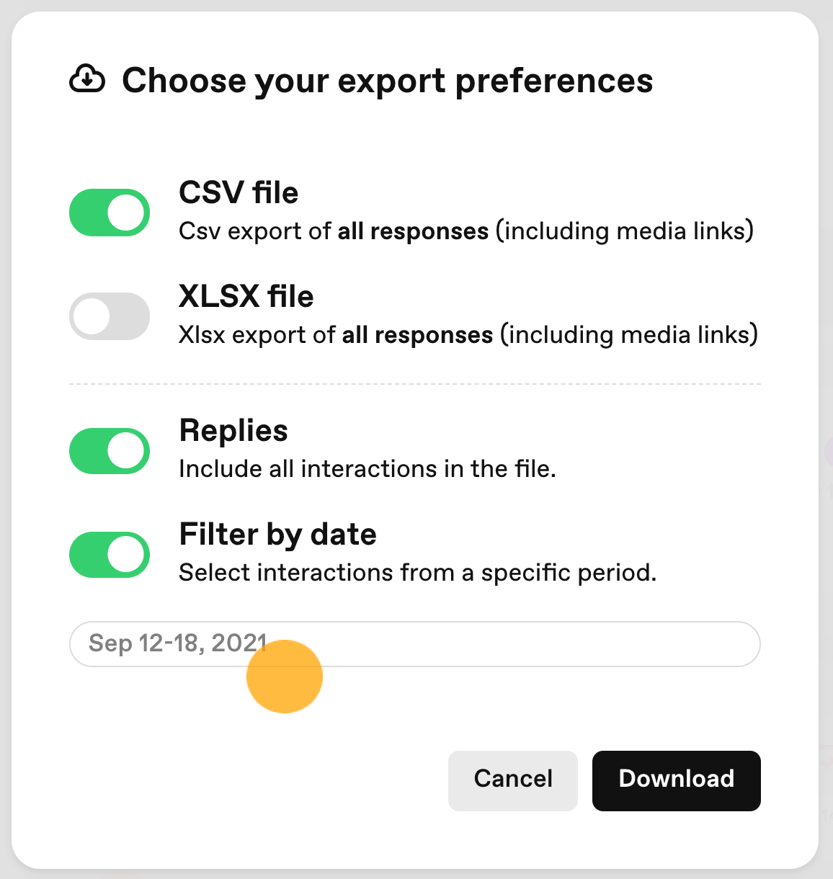
Task: Click the cloud download icon in header
Action: [x=87, y=79]
